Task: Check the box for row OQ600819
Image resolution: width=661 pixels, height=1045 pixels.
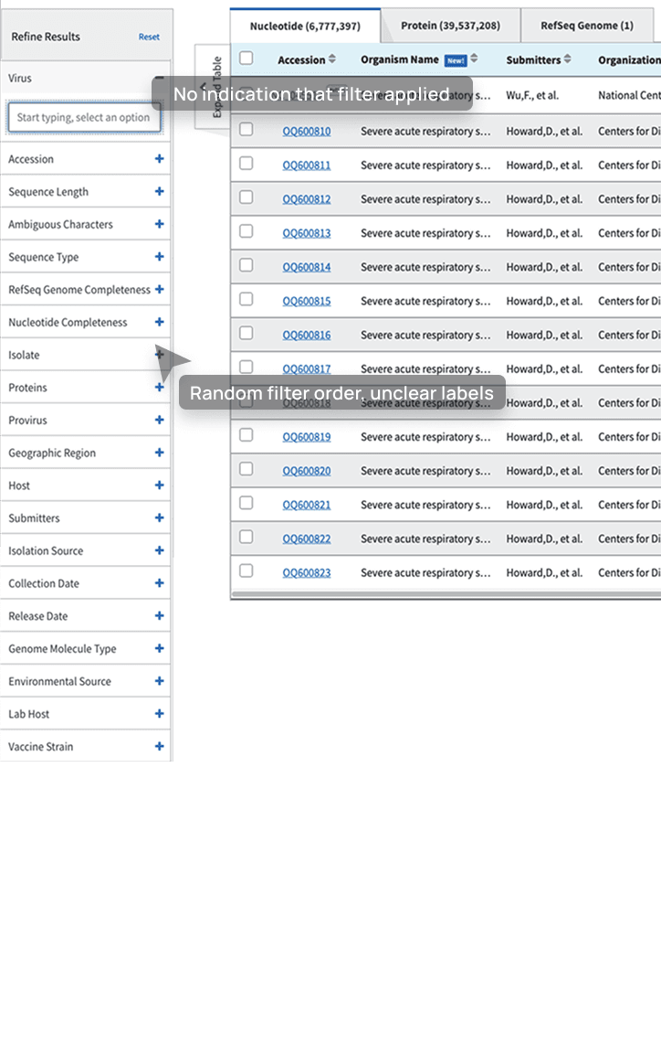Action: pyautogui.click(x=247, y=435)
